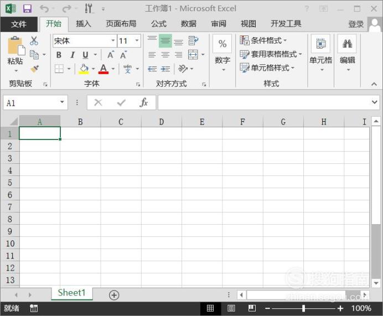
Task: Switch to the 公式 Formulas tab
Action: (159, 24)
